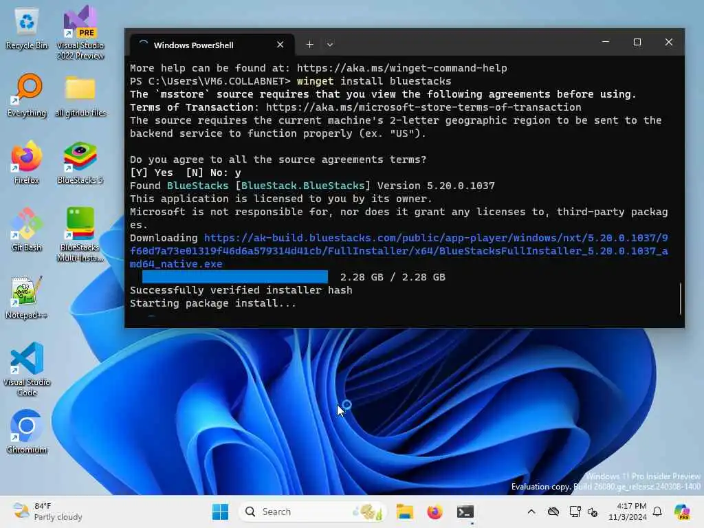Click the 'Successfully verified installer hash' line
Viewport: 704px width, 528px height.
[x=241, y=291]
